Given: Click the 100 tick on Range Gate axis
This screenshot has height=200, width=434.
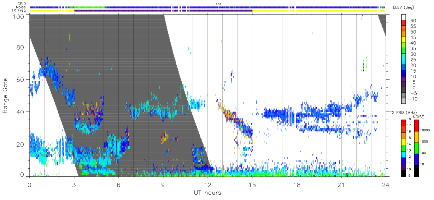Looking at the screenshot, I should pyautogui.click(x=18, y=16).
